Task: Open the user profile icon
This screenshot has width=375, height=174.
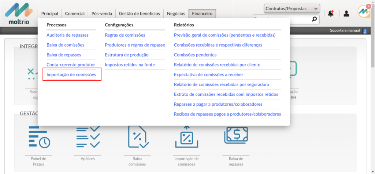Action: [346, 14]
